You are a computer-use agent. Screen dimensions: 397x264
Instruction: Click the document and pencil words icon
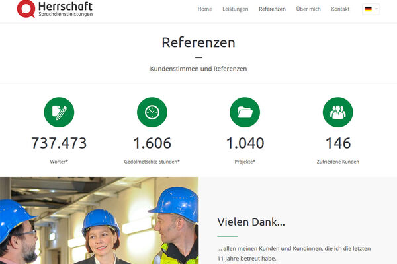point(59,112)
